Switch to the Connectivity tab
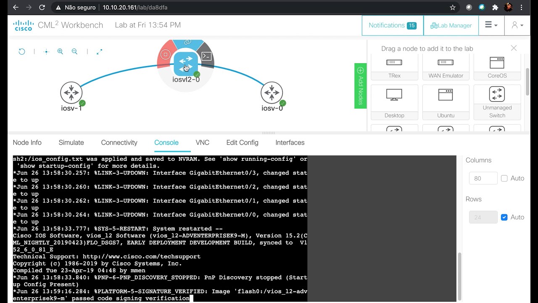 [x=119, y=143]
